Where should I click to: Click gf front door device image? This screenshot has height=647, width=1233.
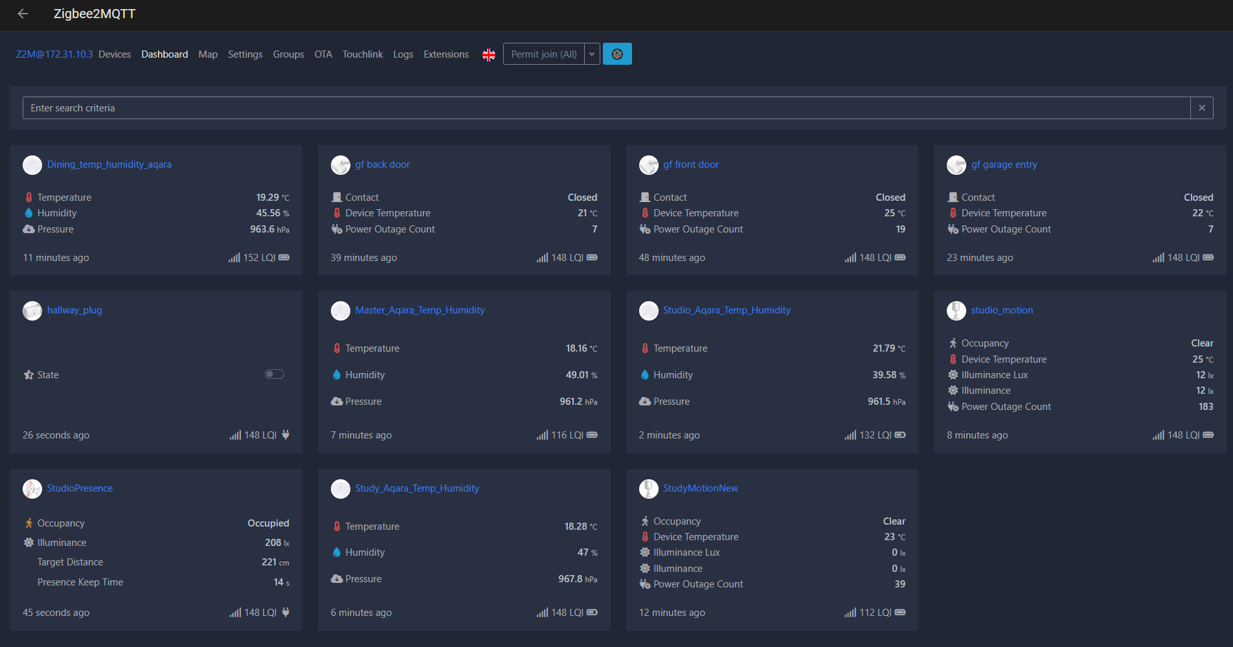(x=649, y=165)
